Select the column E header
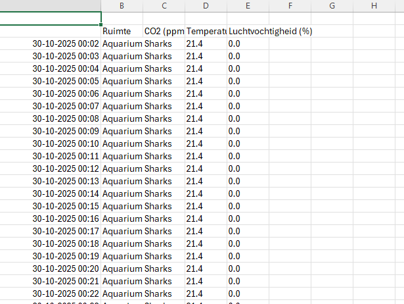Viewport: 404px width, 304px height. (248, 6)
